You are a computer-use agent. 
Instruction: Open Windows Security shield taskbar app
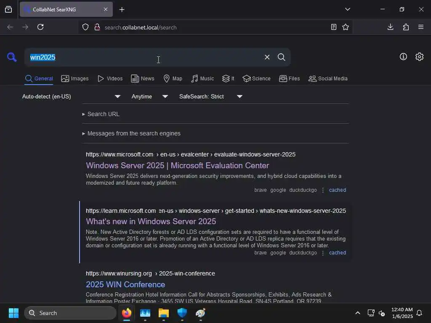[182, 313]
